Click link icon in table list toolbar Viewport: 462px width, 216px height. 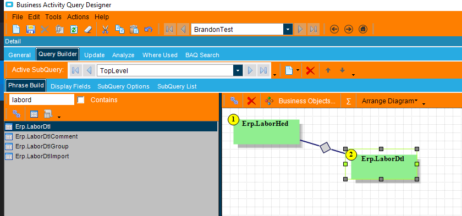(x=16, y=114)
